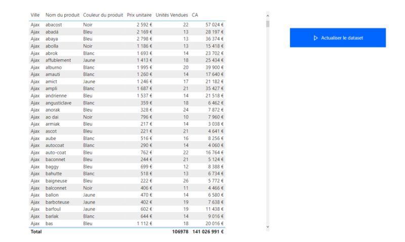Select the angusticlave product cell
Screen dimensions: 405x242
point(58,103)
